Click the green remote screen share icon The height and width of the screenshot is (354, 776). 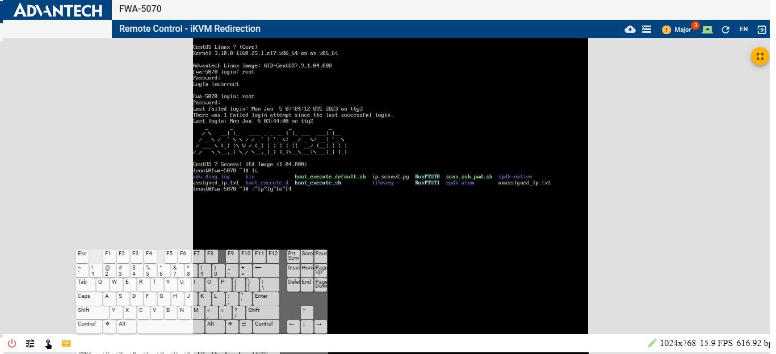[707, 29]
